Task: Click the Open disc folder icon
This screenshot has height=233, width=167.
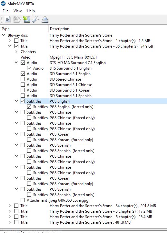Action: (17, 19)
